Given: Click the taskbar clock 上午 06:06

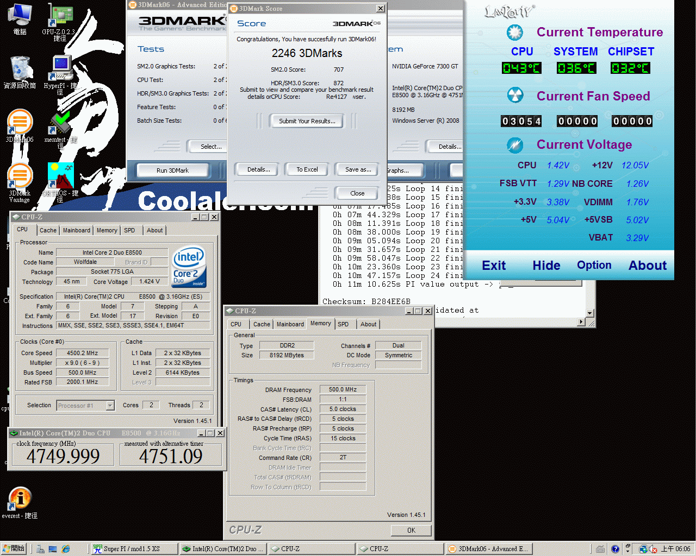Looking at the screenshot, I should [x=676, y=549].
